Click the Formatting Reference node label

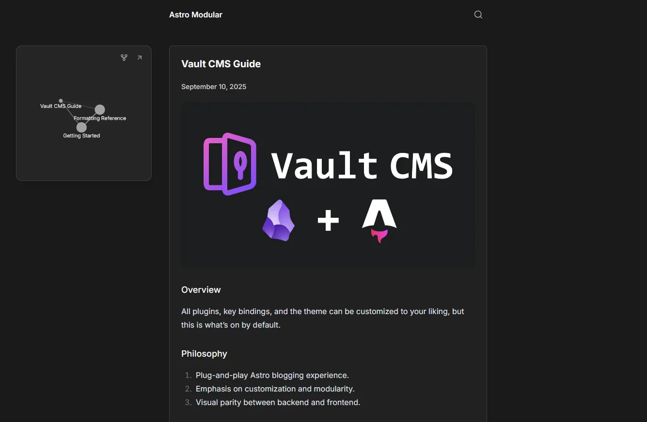[x=100, y=119]
